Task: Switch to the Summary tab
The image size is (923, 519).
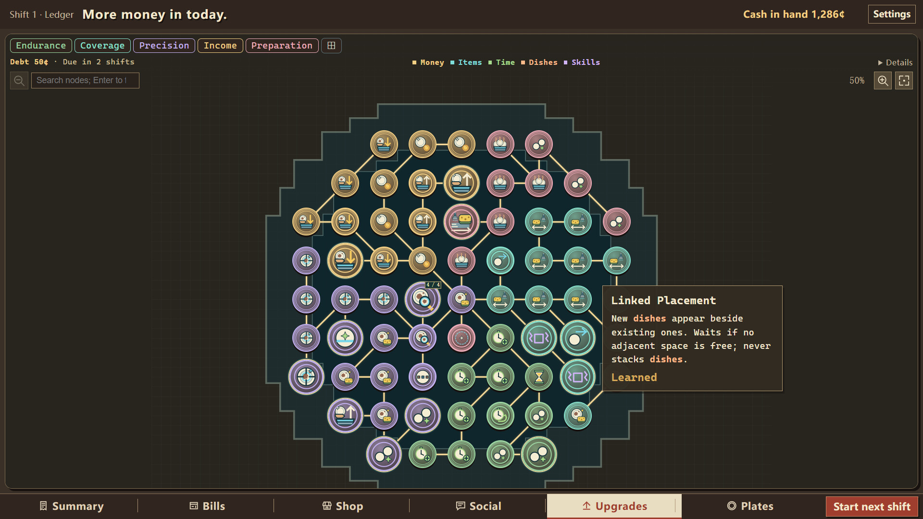Action: 71,506
